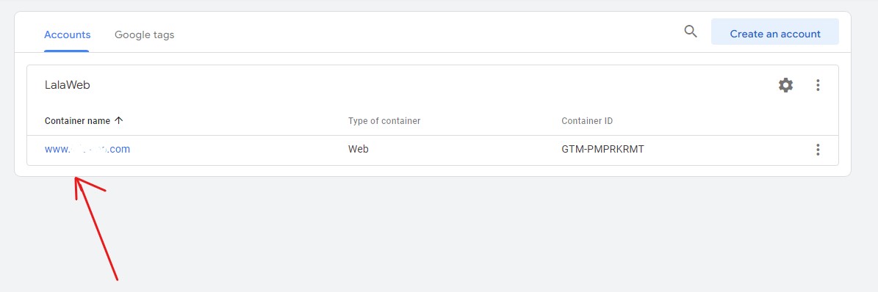The image size is (878, 292).
Task: Open the container row three-dot menu
Action: (818, 150)
